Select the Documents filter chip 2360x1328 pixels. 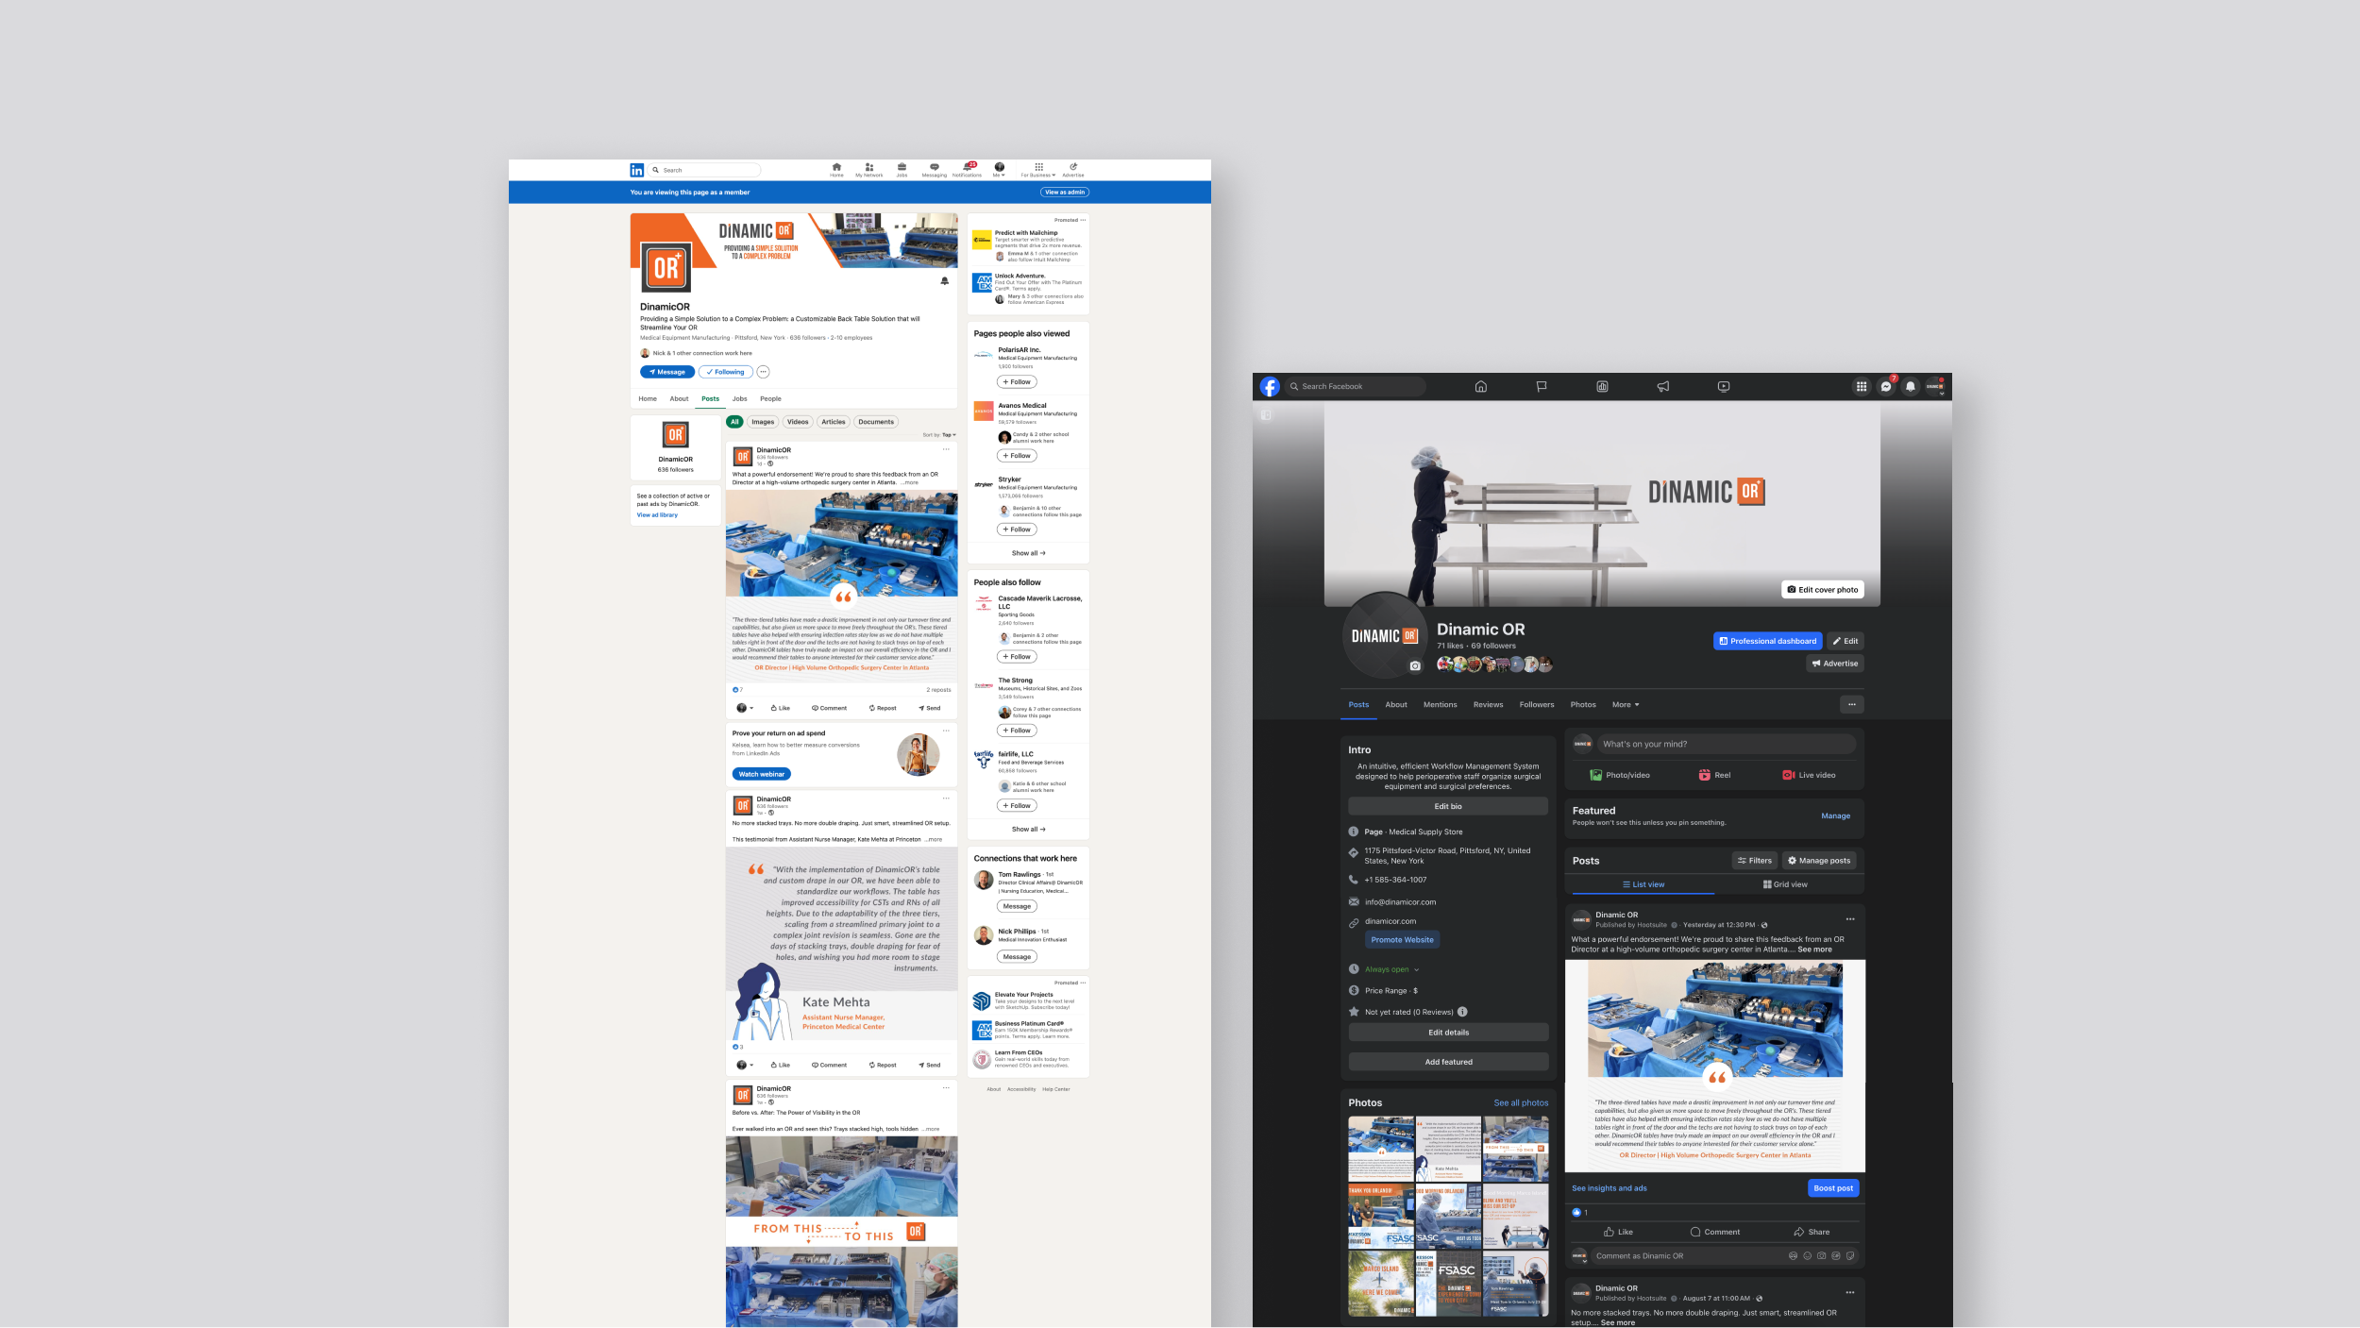click(x=876, y=422)
